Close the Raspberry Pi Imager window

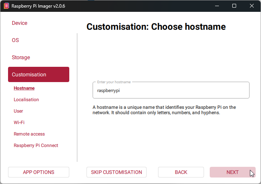point(252,6)
